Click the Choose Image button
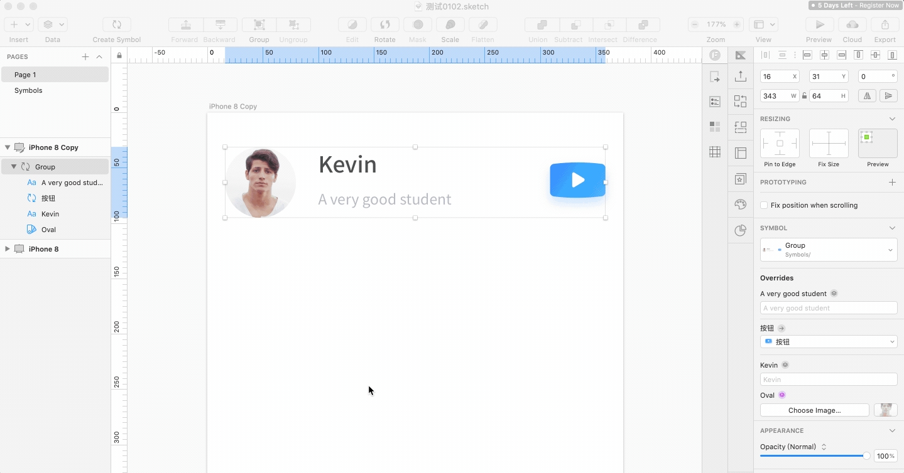Image resolution: width=904 pixels, height=473 pixels. click(815, 410)
